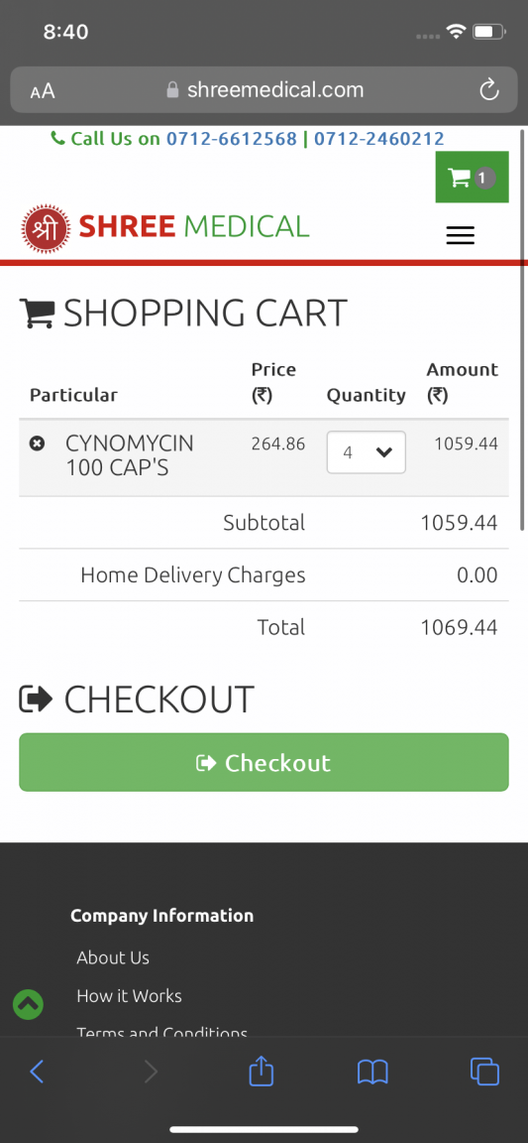528x1143 pixels.
Task: Open Safari's share sheet icon
Action: click(262, 1071)
